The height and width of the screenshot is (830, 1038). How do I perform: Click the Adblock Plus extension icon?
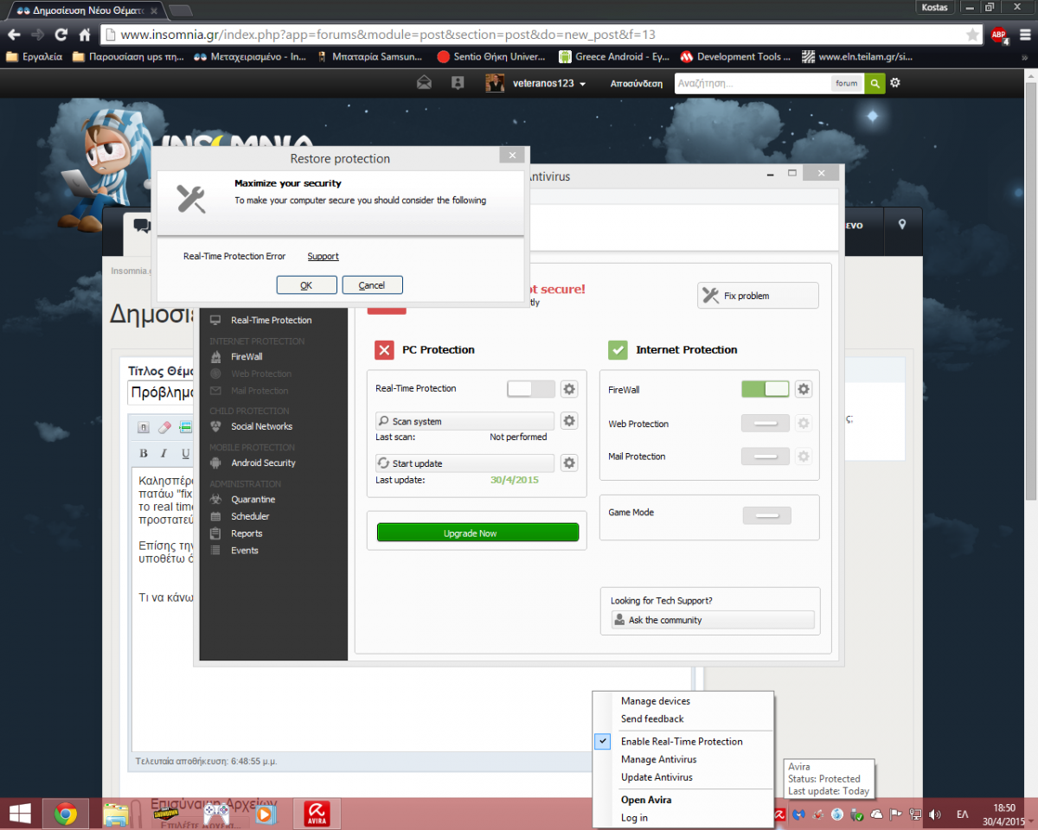point(999,35)
